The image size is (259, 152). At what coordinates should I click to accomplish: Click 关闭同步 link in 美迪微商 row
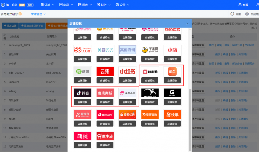coord(243,54)
